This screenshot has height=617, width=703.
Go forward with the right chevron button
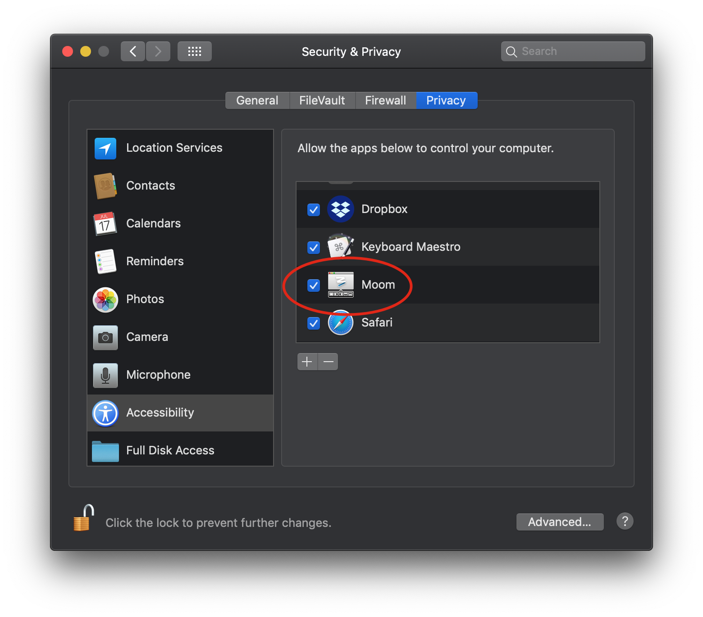pyautogui.click(x=158, y=51)
